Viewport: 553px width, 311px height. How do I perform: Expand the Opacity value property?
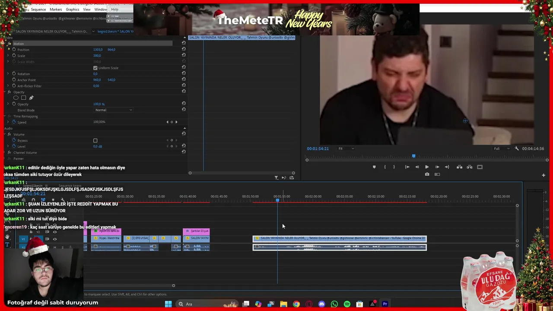click(8, 104)
